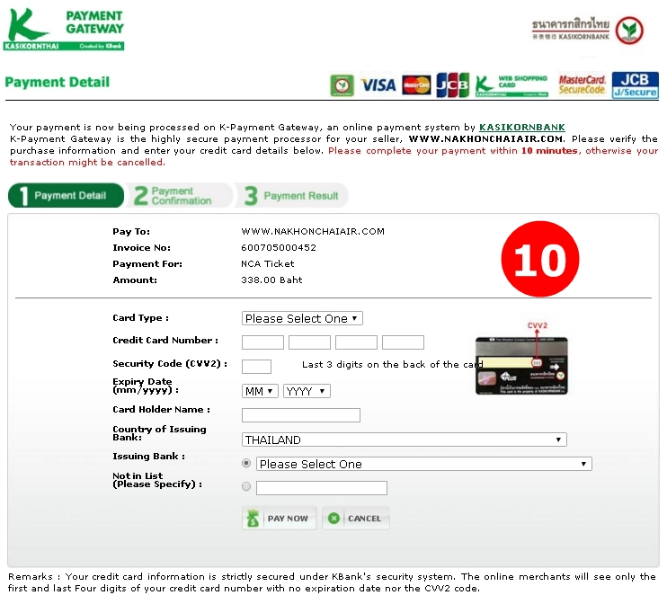Click the green Kasikorn card icon
The height and width of the screenshot is (595, 667).
coord(342,85)
